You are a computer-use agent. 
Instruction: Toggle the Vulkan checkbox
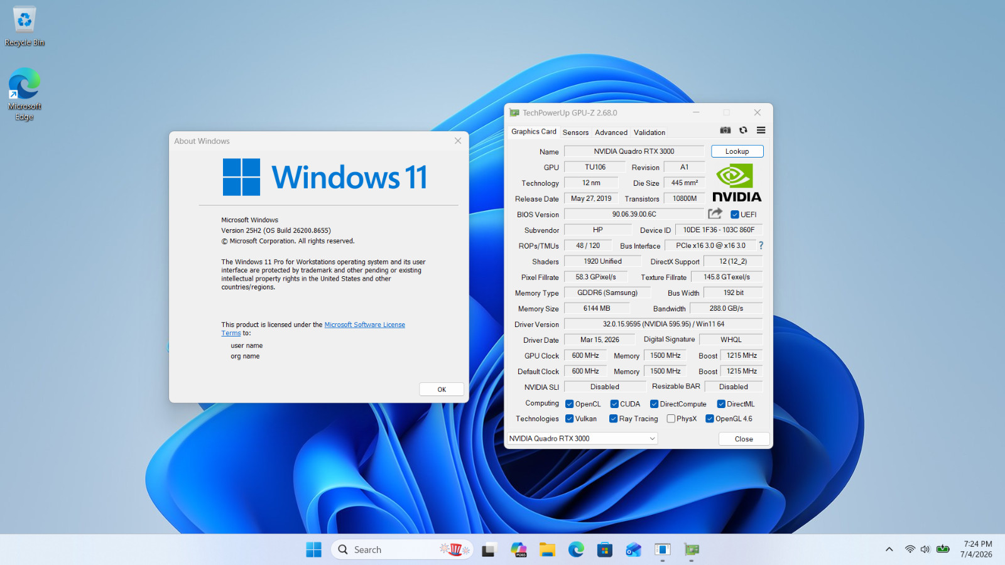tap(569, 419)
